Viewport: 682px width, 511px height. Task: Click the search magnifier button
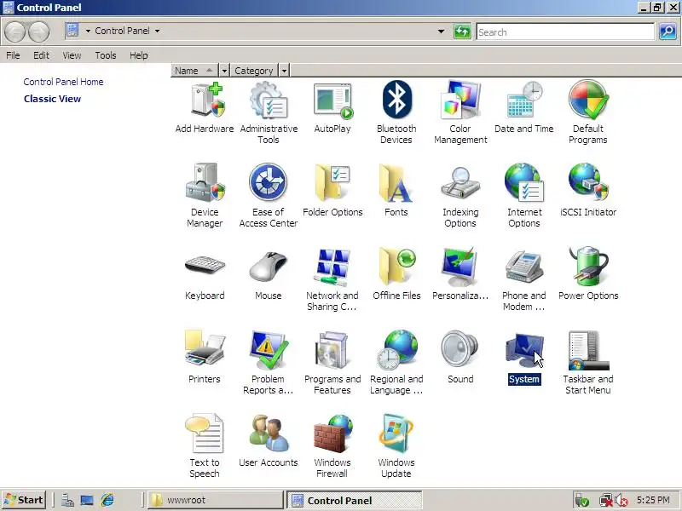[x=668, y=32]
